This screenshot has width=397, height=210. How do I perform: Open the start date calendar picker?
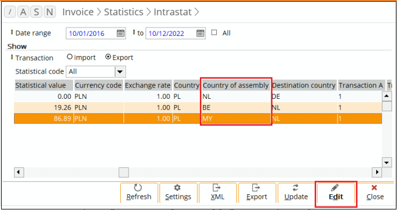[121, 33]
